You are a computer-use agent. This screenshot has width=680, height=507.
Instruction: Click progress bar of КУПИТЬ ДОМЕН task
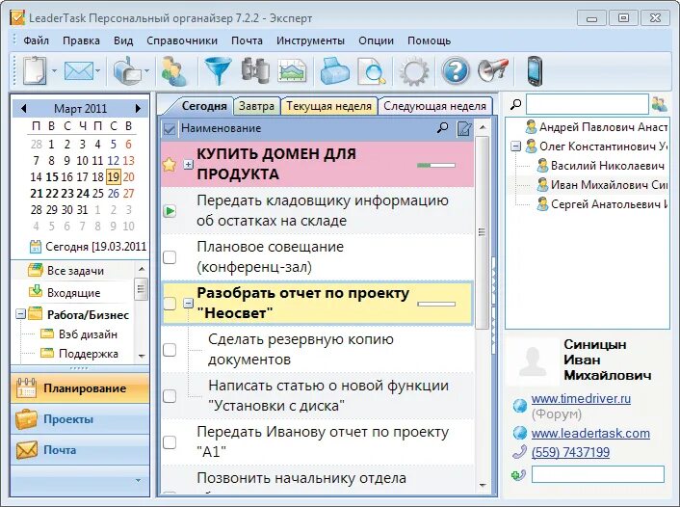(436, 165)
